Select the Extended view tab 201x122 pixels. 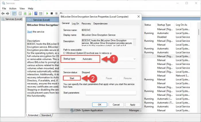pos(33,115)
